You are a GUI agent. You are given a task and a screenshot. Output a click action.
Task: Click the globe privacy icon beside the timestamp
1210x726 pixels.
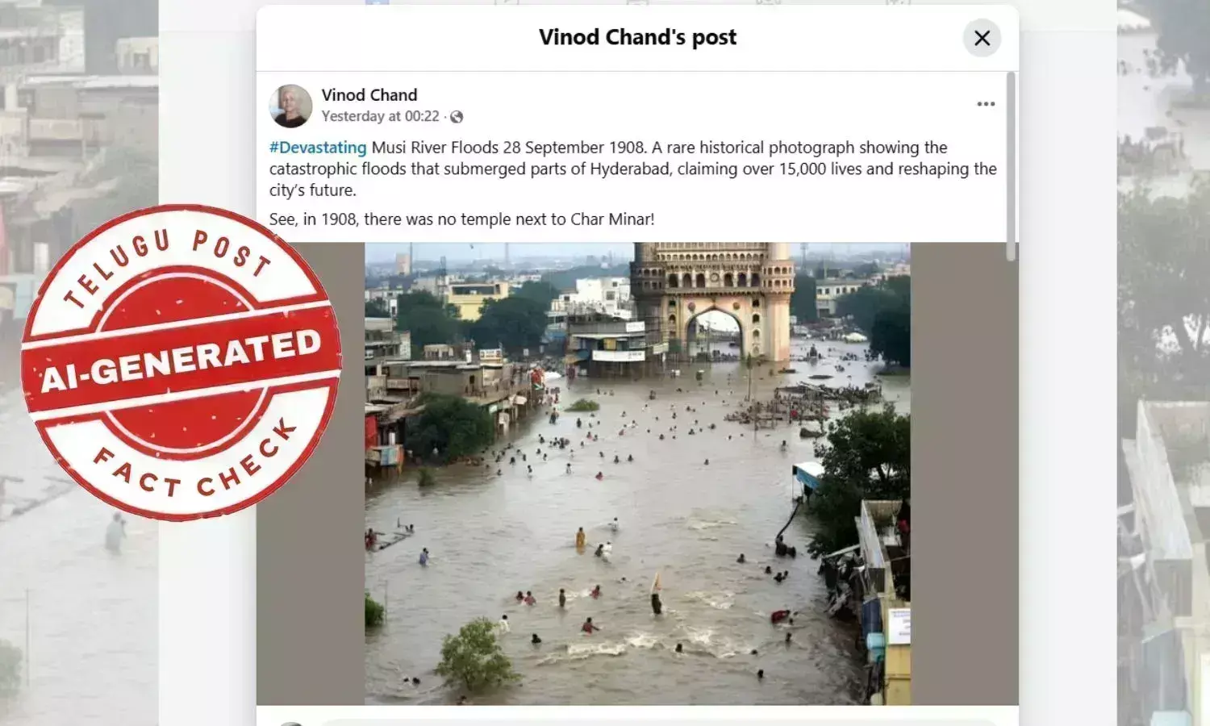tap(457, 116)
